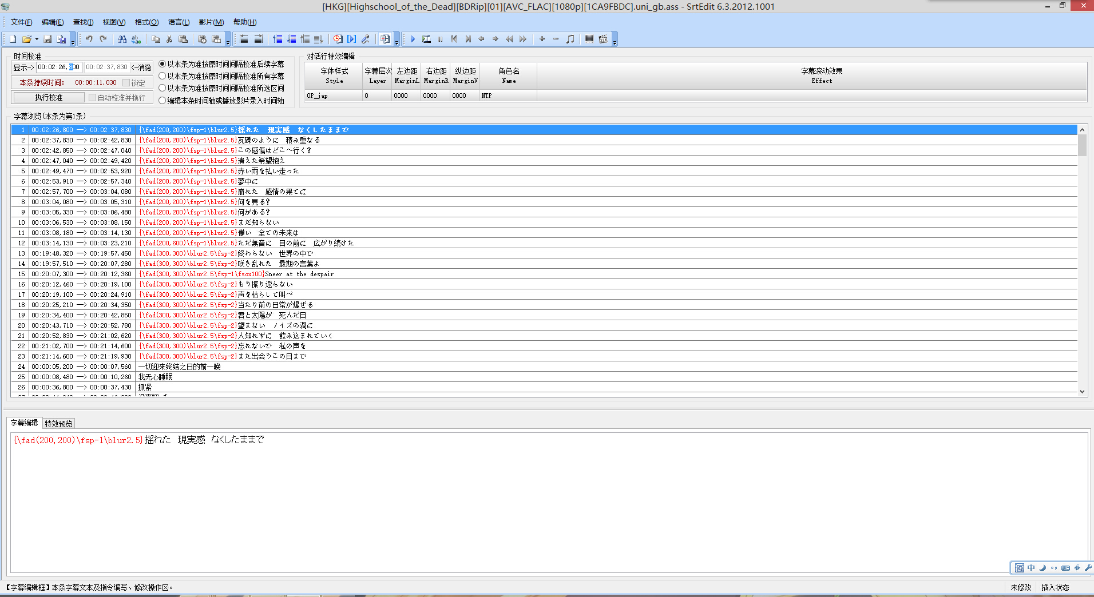Click the NTP effect cell
The width and height of the screenshot is (1094, 597).
508,95
